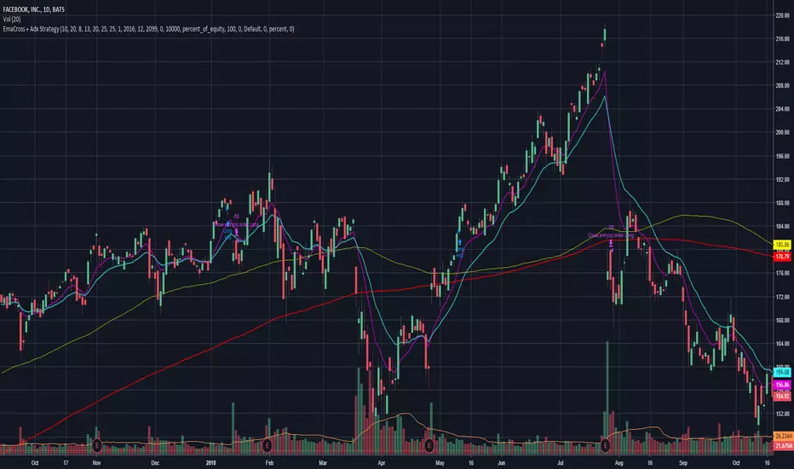Click the 212.00 price scale value

pyautogui.click(x=782, y=62)
